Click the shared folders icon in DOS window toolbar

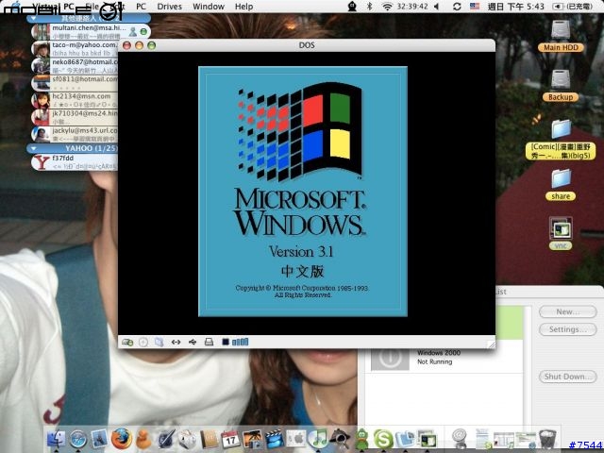(159, 342)
